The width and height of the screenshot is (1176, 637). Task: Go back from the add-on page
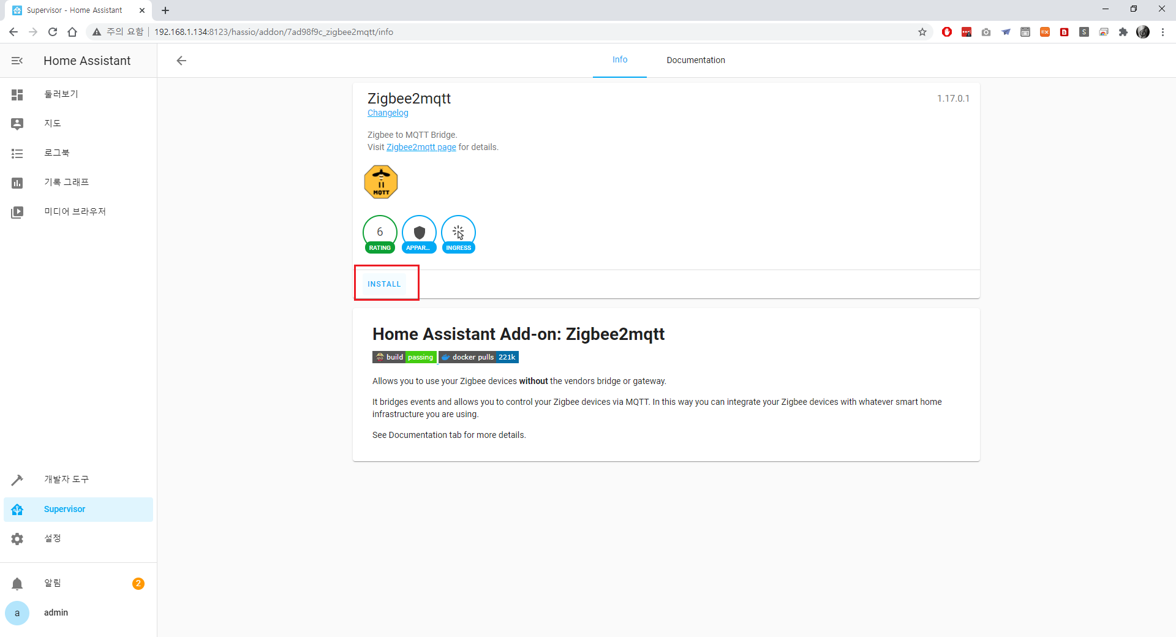point(181,60)
